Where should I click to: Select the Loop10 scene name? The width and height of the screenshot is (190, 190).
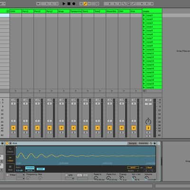150,49
